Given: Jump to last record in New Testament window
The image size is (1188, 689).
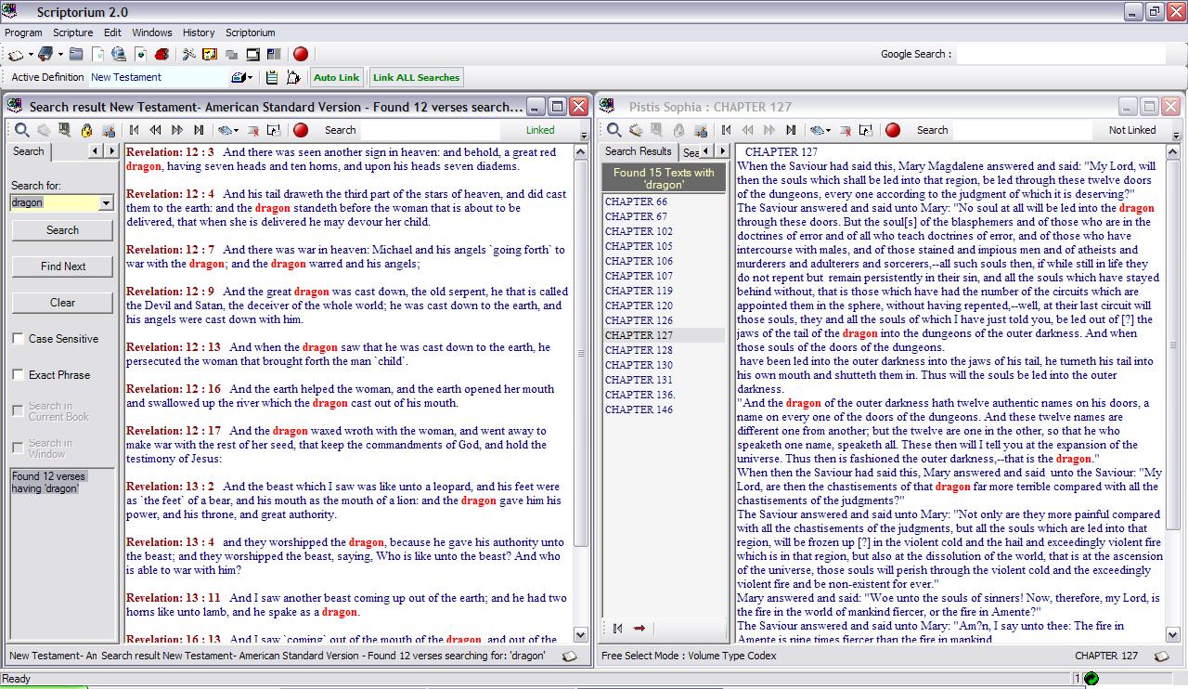Looking at the screenshot, I should (199, 130).
